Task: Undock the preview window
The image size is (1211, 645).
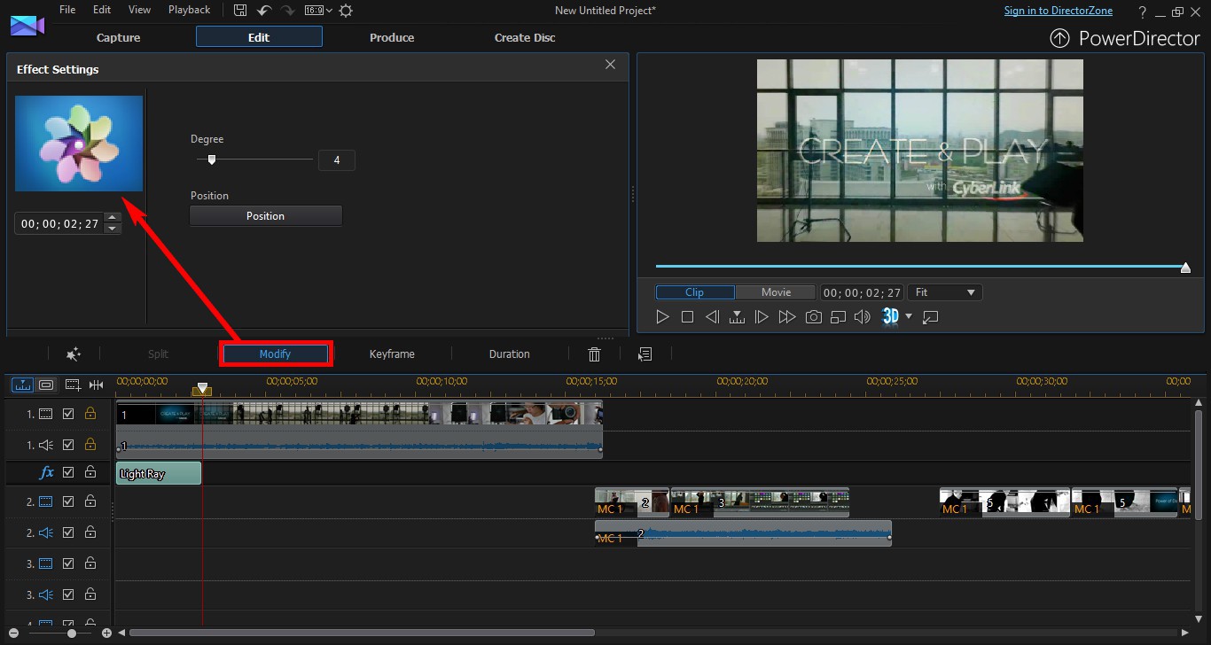Action: coord(930,316)
